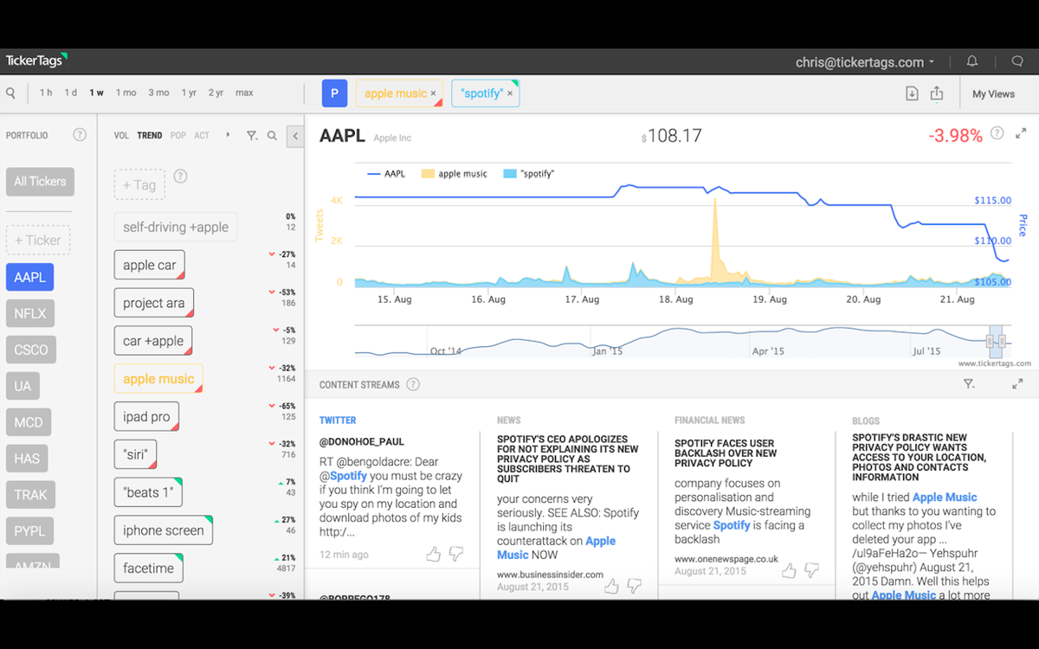Viewport: 1039px width, 649px height.
Task: Expand more sort options arrow after ACT
Action: (228, 135)
